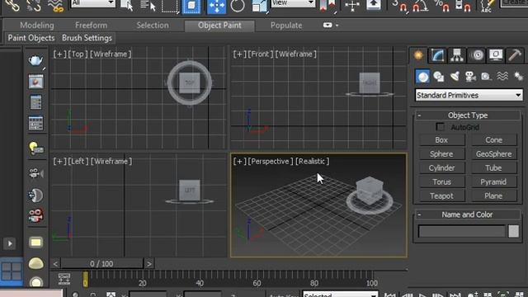Collapse the Name and Color rollout
Image resolution: width=528 pixels, height=297 pixels.
[x=468, y=214]
